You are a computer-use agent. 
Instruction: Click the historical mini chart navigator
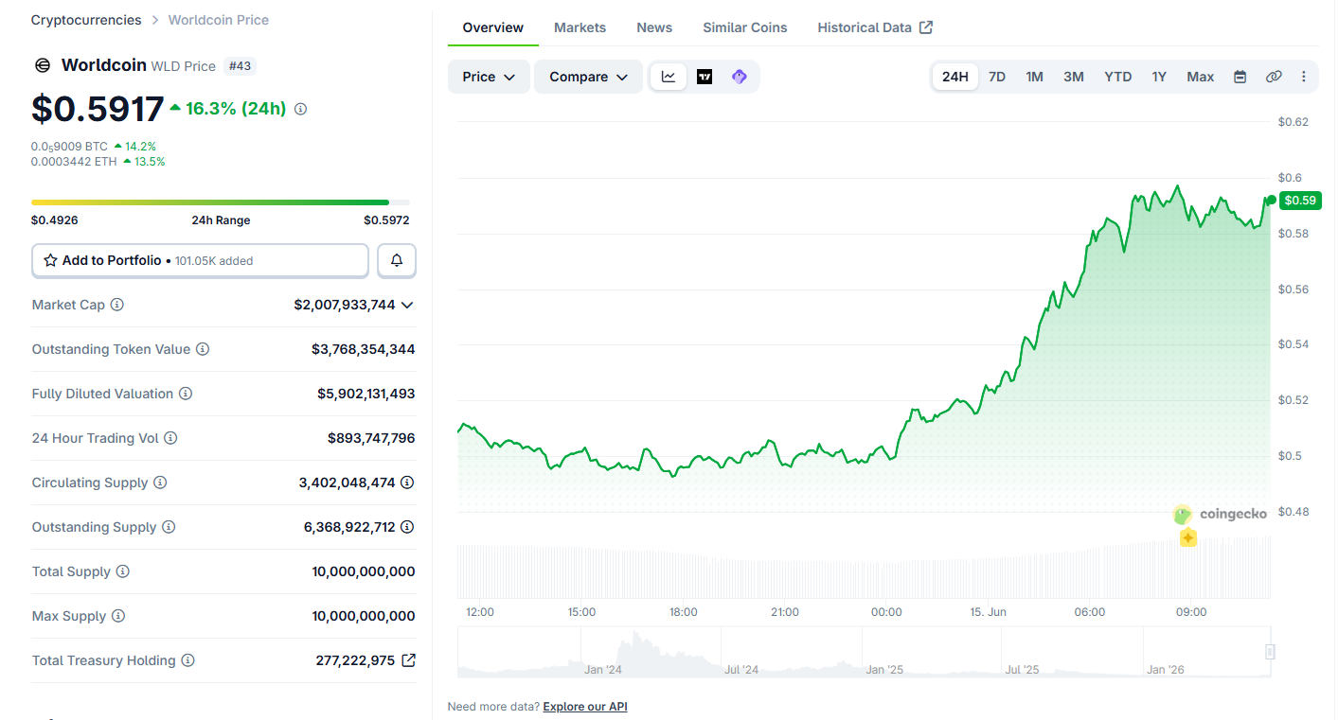864,653
